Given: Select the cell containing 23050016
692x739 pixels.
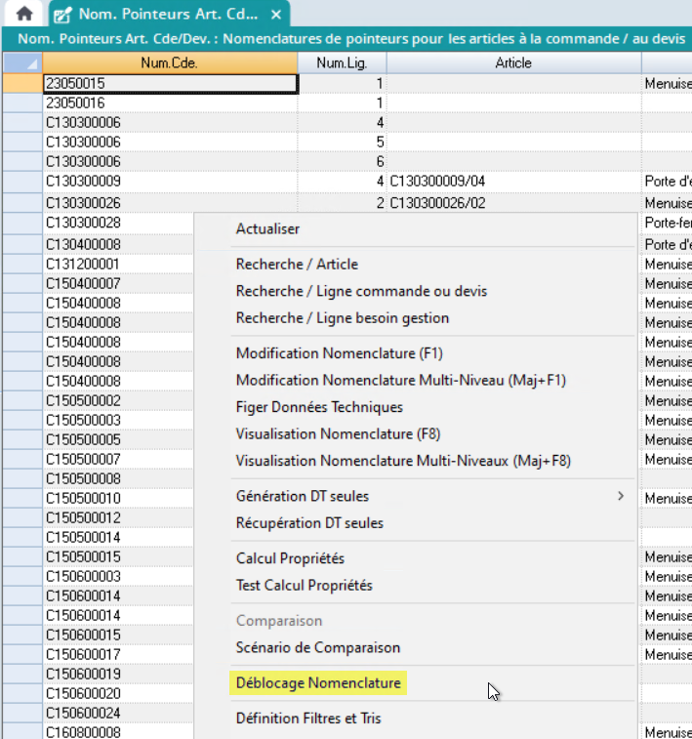Looking at the screenshot, I should click(170, 103).
